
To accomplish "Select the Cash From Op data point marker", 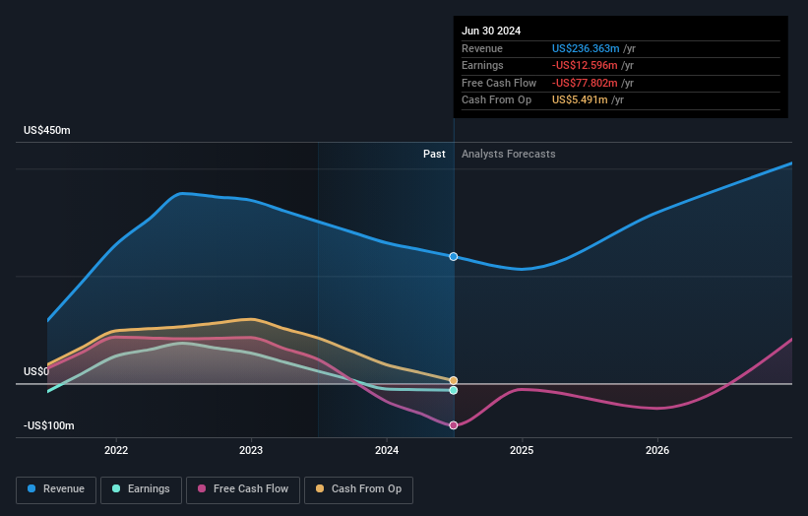I will tap(454, 381).
